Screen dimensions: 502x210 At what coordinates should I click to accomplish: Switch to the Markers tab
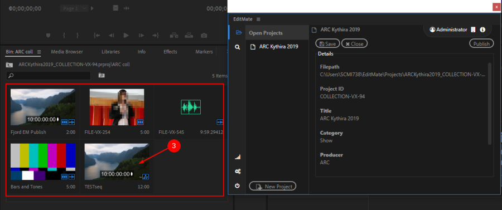tap(204, 52)
